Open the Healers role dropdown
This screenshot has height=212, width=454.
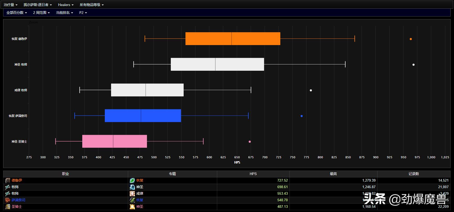pos(66,5)
